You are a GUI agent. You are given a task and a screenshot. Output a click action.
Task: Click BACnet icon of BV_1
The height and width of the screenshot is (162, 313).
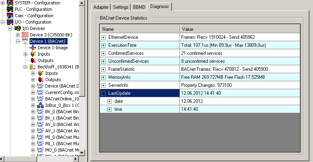pyautogui.click(x=40, y=118)
